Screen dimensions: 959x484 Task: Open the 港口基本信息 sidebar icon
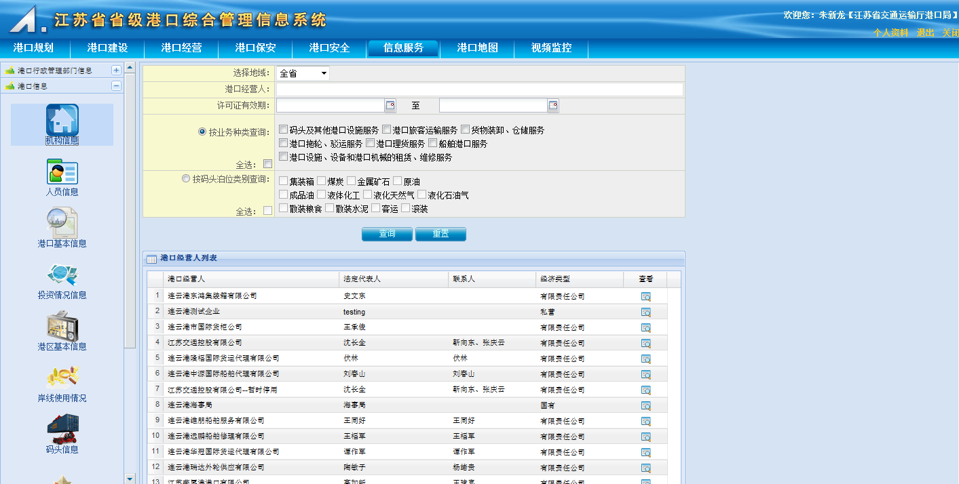click(62, 224)
